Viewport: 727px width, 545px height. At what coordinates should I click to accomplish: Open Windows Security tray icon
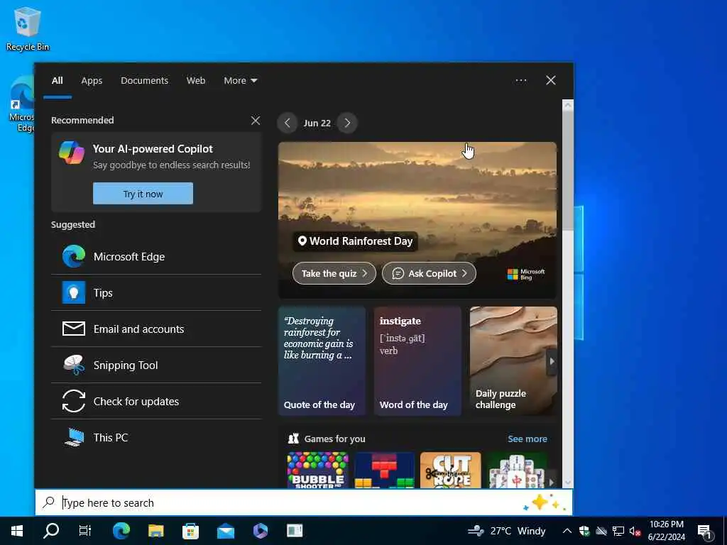(x=584, y=531)
